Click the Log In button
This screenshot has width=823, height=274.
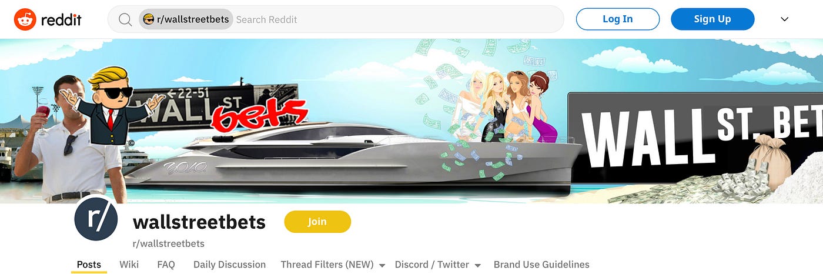click(x=618, y=19)
